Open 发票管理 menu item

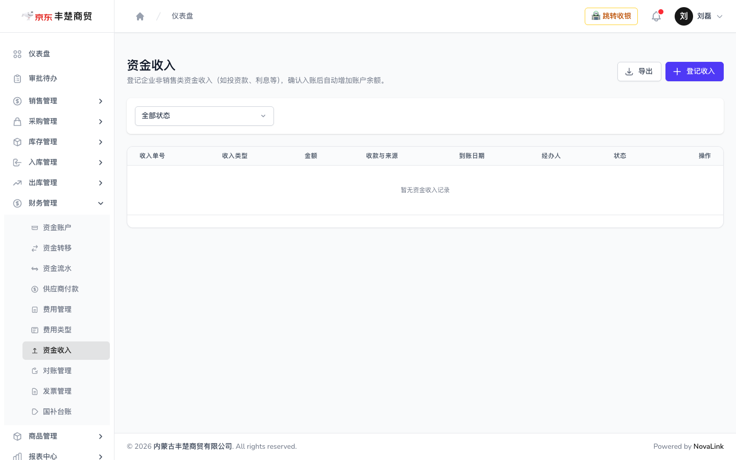(x=66, y=392)
